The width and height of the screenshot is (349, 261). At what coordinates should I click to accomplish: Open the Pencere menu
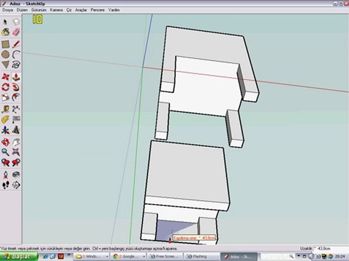[98, 10]
